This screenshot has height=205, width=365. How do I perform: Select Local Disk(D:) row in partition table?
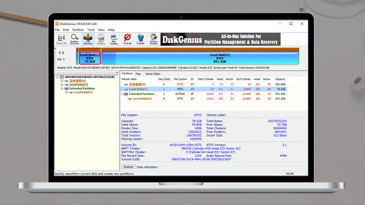204,99
